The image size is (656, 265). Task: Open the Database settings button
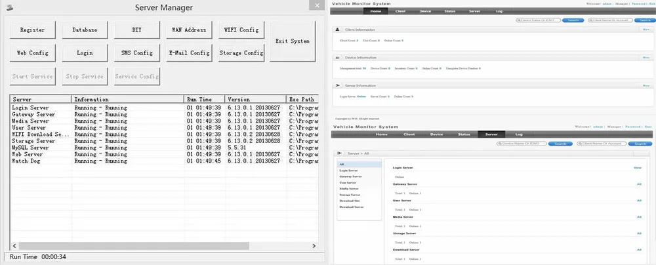(x=84, y=30)
